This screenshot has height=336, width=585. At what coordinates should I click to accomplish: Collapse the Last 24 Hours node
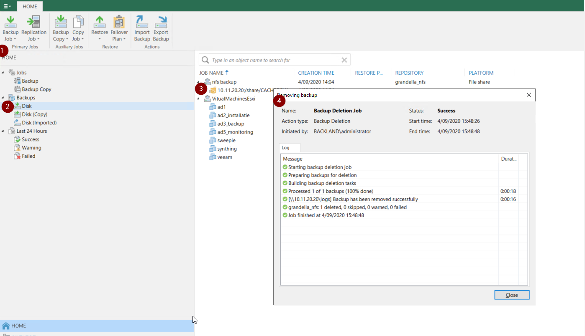click(x=3, y=131)
